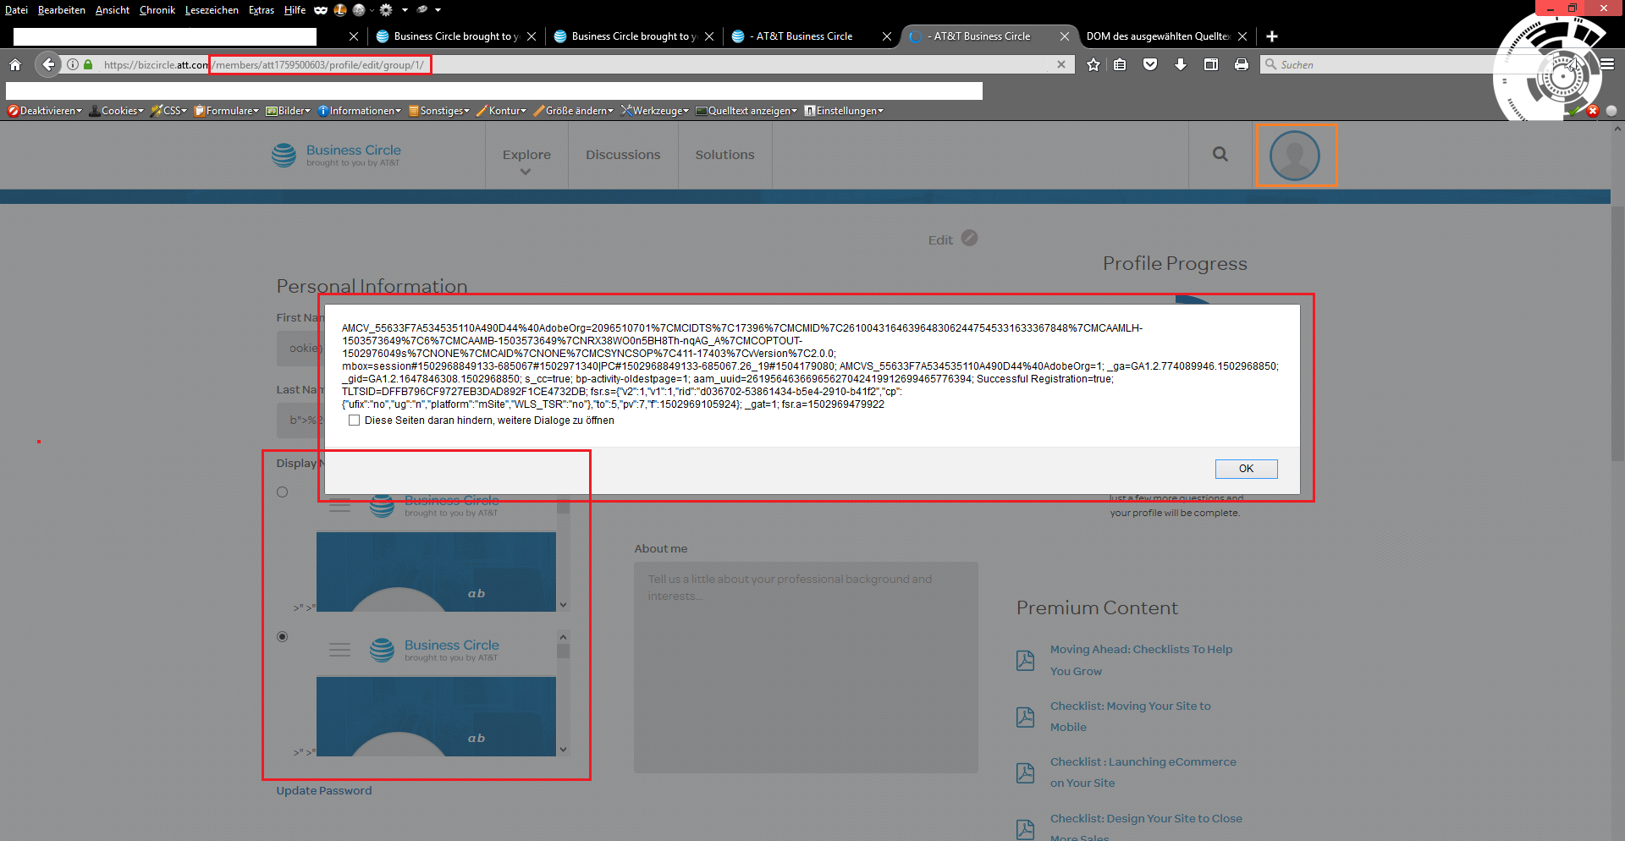Open the CSS dropdown menu
1625x841 pixels.
[x=168, y=111]
